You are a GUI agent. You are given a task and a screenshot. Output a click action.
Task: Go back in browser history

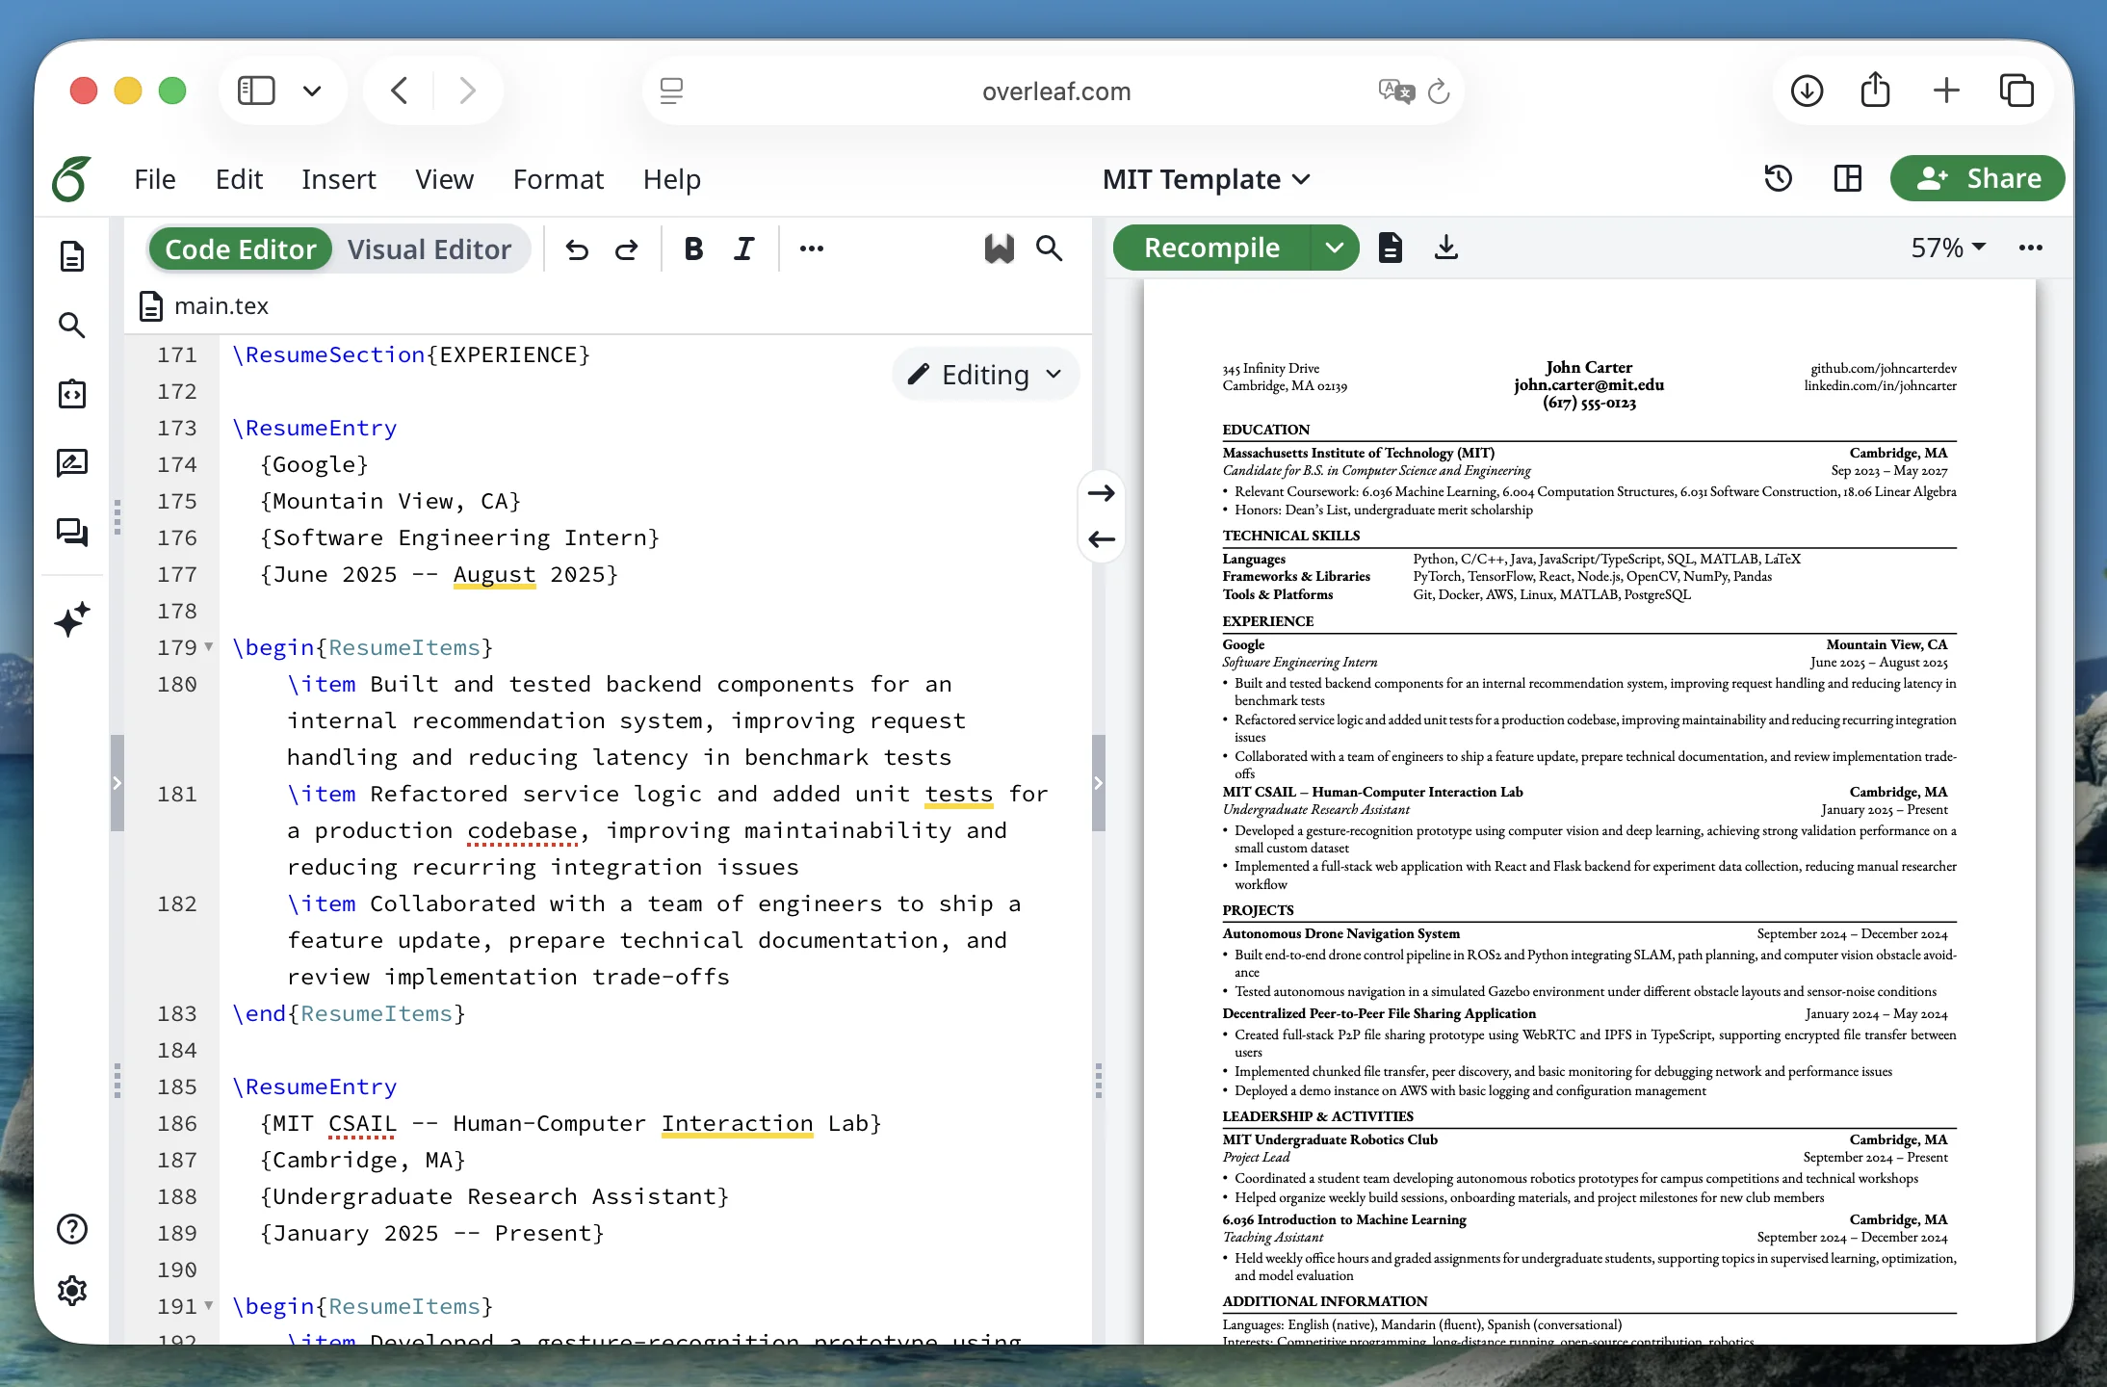tap(399, 91)
